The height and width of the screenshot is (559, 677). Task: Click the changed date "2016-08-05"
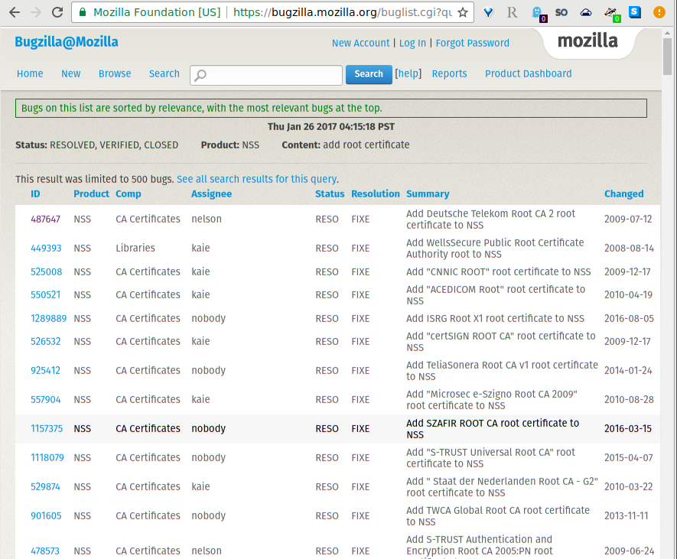pyautogui.click(x=629, y=319)
